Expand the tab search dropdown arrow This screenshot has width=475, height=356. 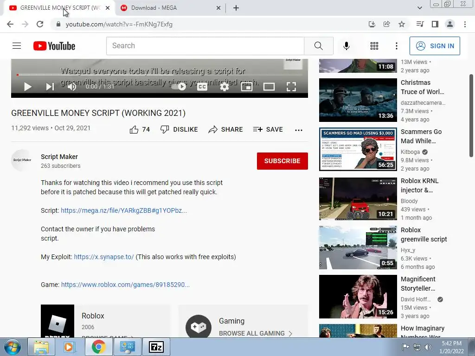(x=419, y=8)
